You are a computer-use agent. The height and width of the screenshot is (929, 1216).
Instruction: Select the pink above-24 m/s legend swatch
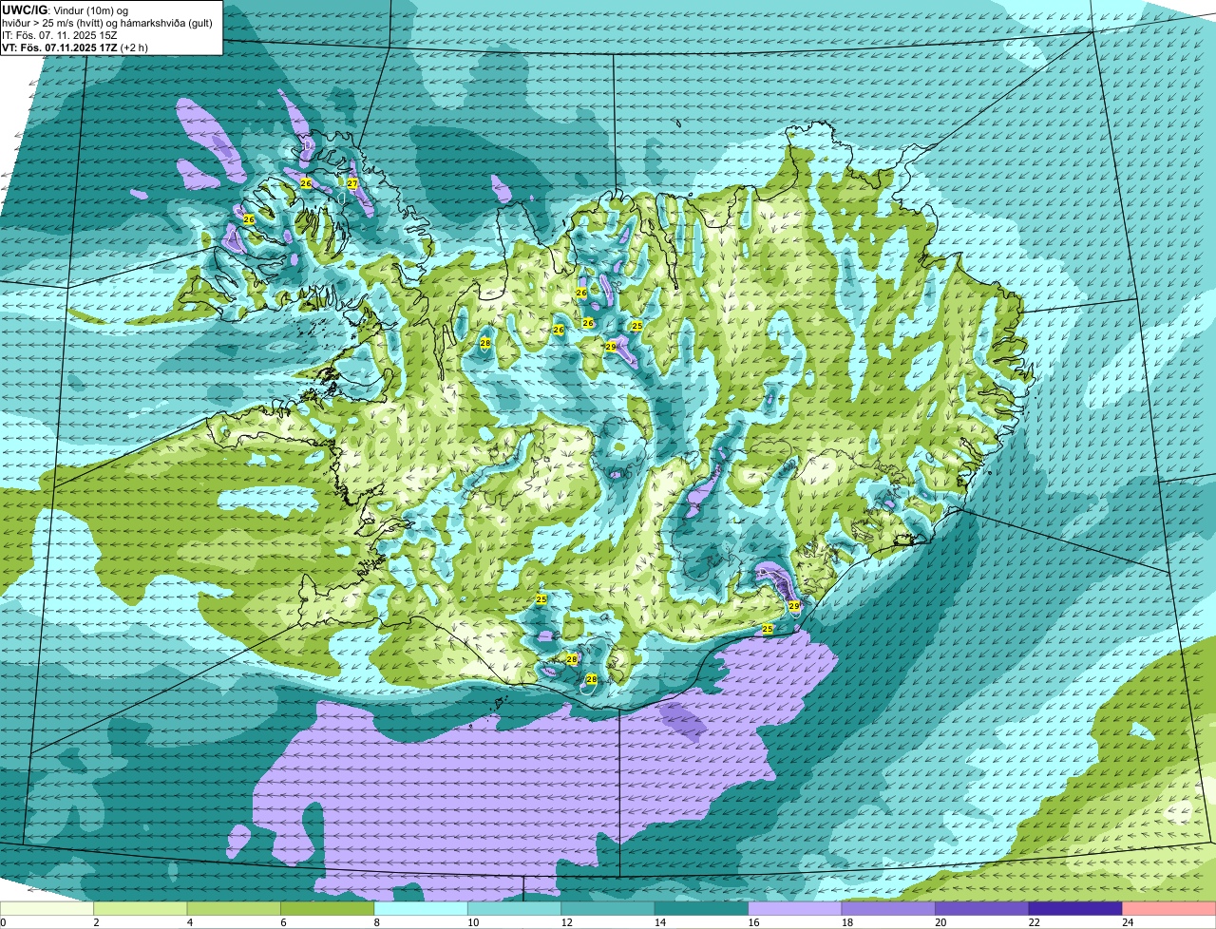1169,908
